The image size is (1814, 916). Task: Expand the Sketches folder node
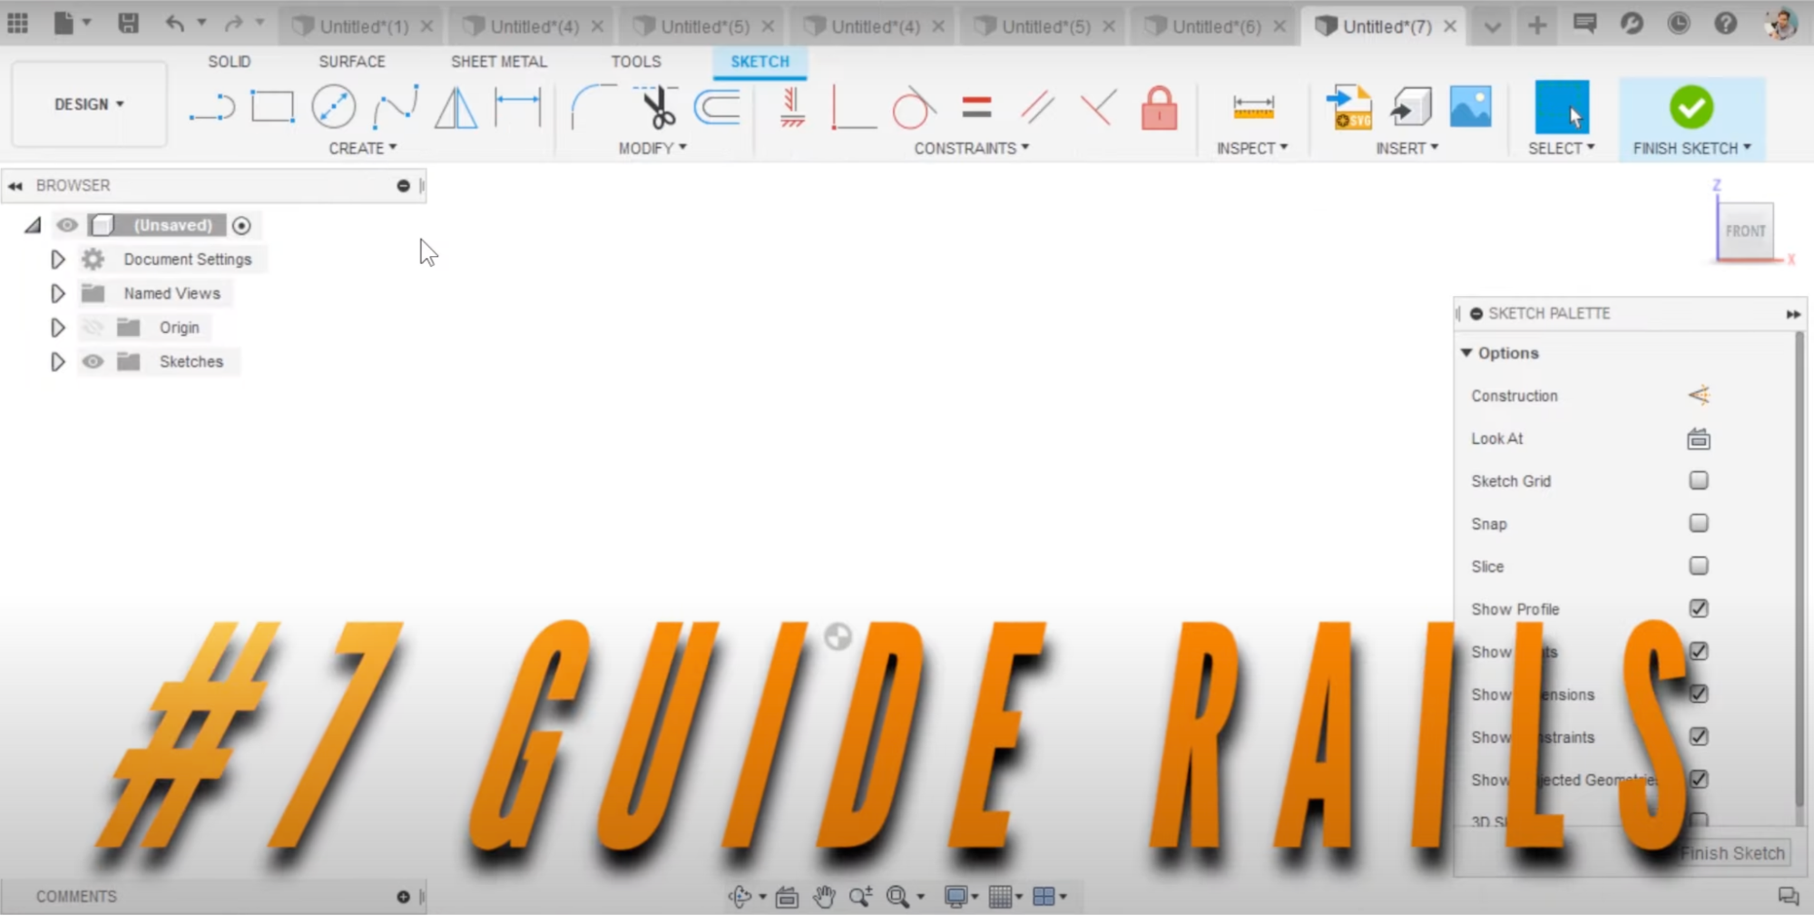click(x=57, y=361)
